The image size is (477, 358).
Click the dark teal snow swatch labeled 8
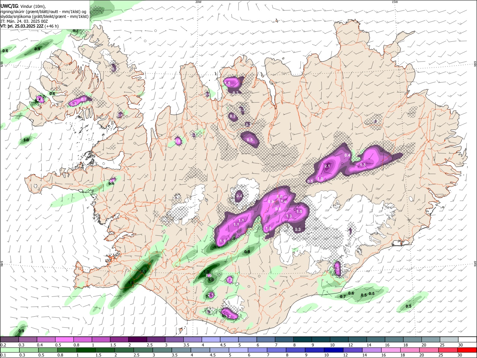[302, 339]
